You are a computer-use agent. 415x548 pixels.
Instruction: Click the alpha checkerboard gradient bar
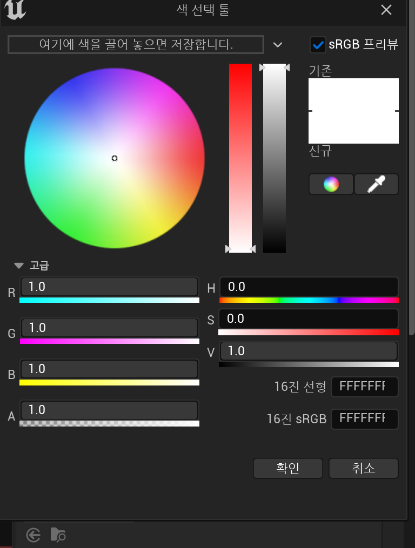[109, 423]
